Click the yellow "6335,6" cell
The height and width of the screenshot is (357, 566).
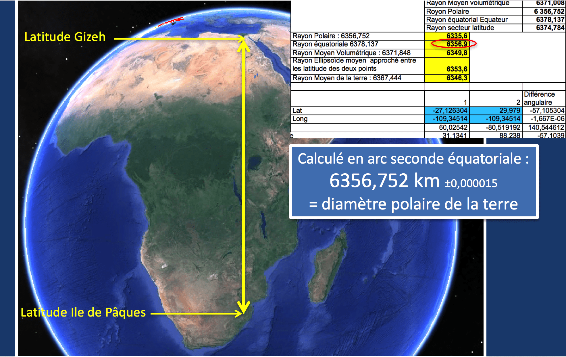(x=447, y=36)
